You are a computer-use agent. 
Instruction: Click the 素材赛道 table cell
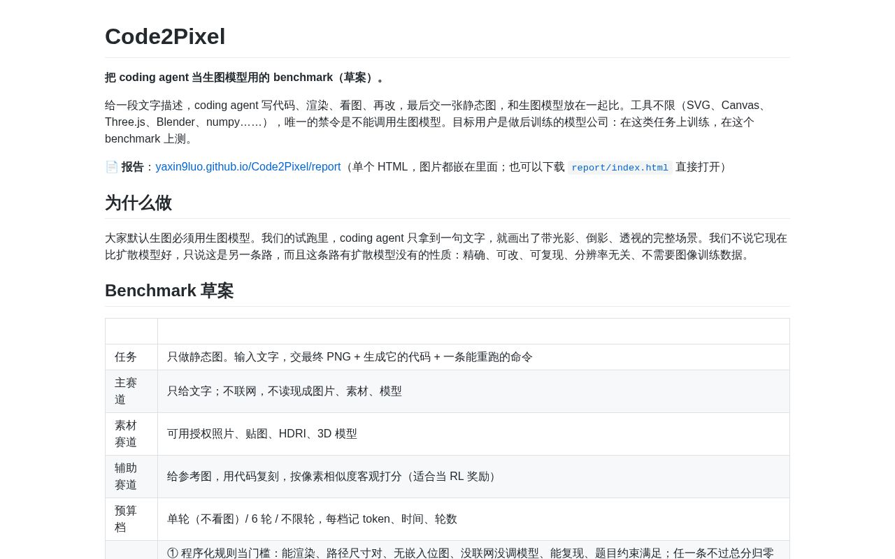pos(131,434)
